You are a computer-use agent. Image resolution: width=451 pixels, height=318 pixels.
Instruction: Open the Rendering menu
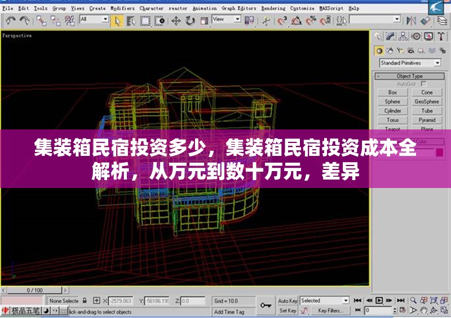click(x=273, y=8)
